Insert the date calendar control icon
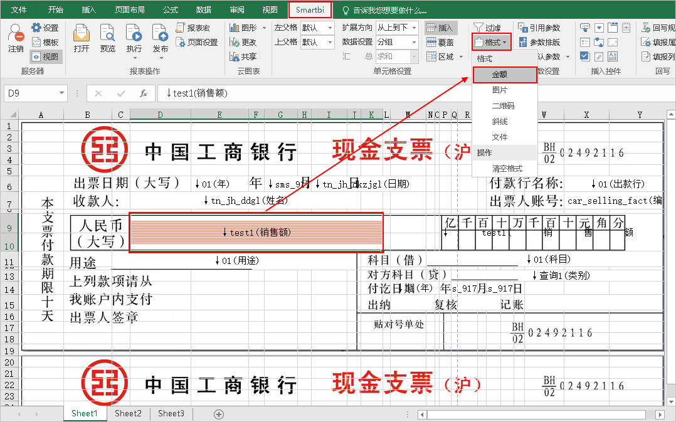The width and height of the screenshot is (676, 422). point(626,28)
